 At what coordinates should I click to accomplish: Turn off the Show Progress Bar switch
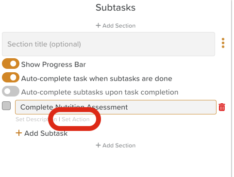[11, 64]
